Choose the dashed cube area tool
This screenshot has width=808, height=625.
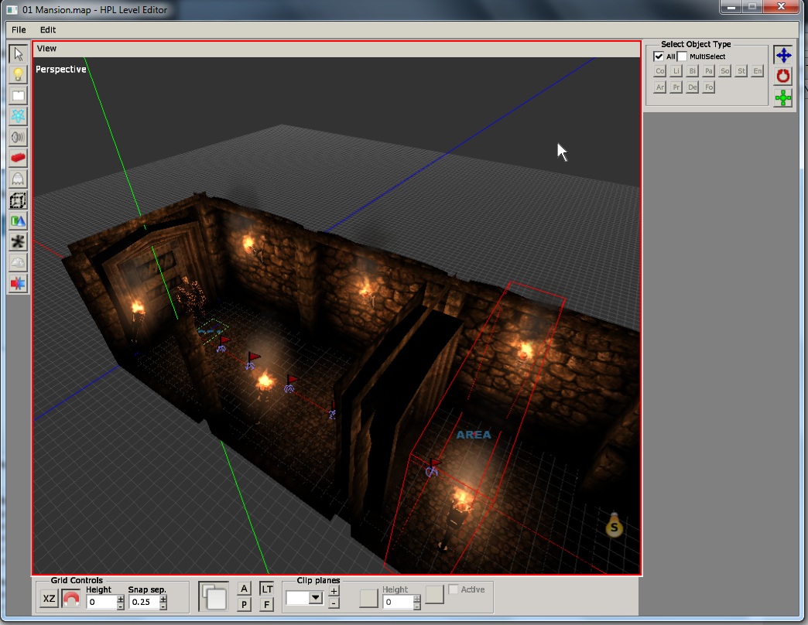point(18,200)
